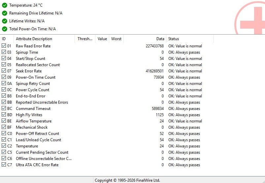
Task: Select the Ultra ATA CRC Error Rate name
Action: coord(37,165)
